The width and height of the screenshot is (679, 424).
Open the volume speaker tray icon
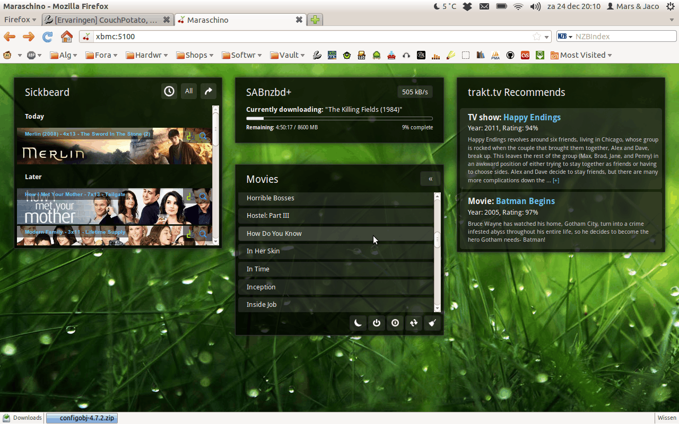535,6
